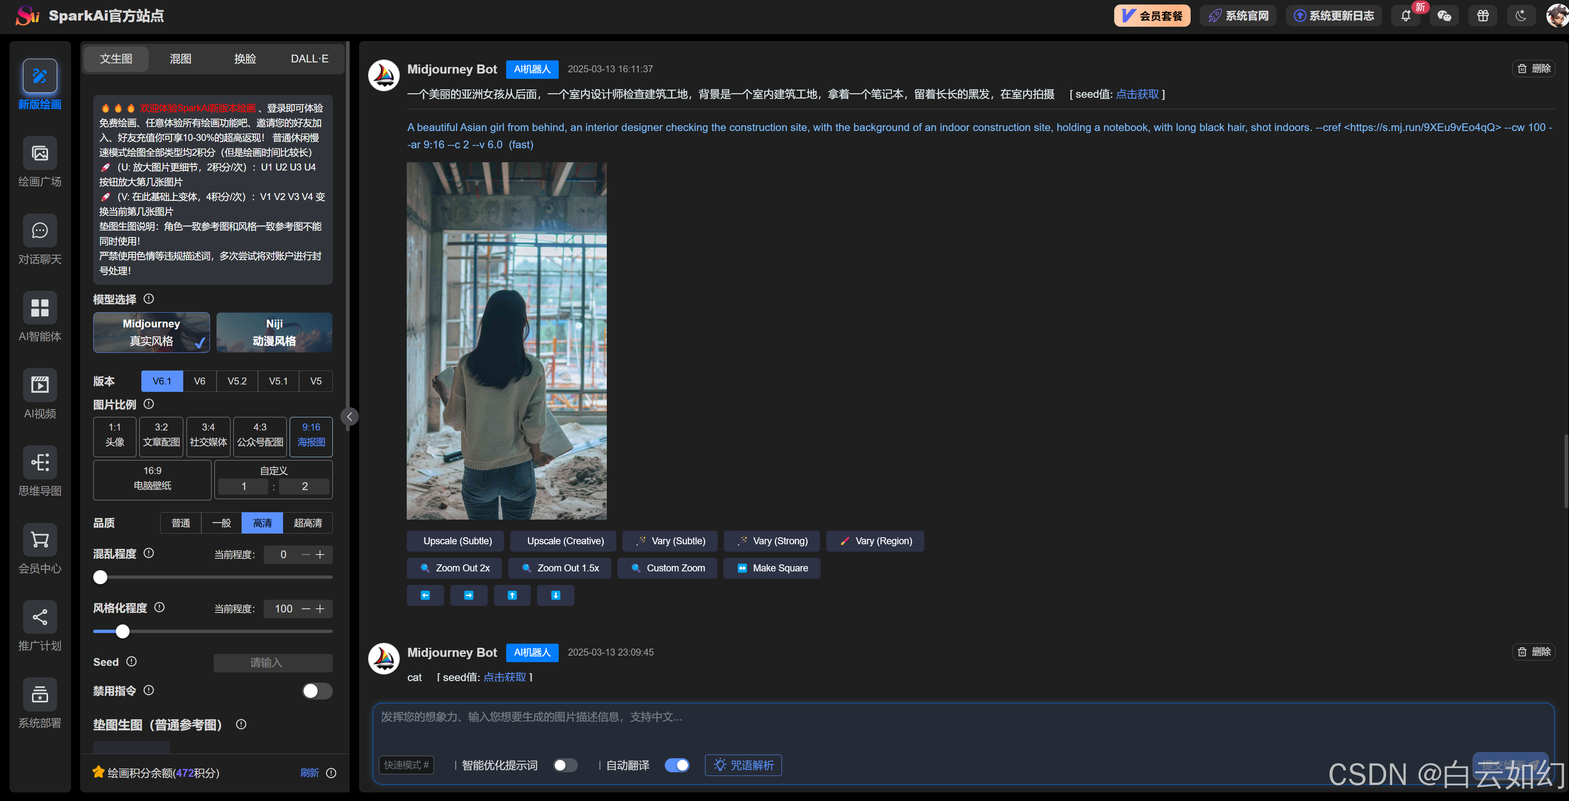Switch to dark mode moon icon
The image size is (1569, 801).
[x=1521, y=16]
